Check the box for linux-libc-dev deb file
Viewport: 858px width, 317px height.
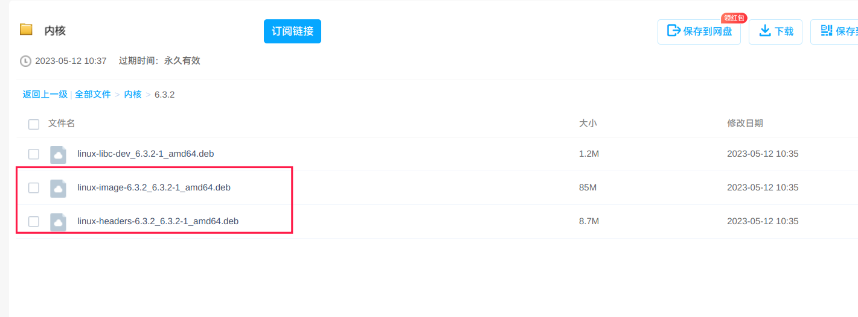coord(34,154)
